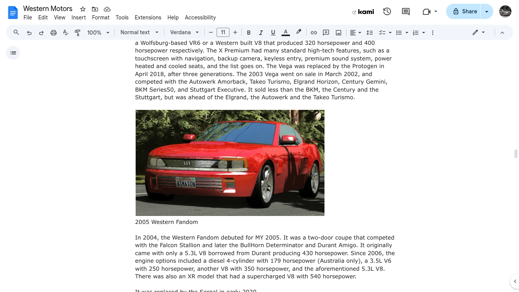Click the Share button
519x292 pixels.
[x=465, y=11]
